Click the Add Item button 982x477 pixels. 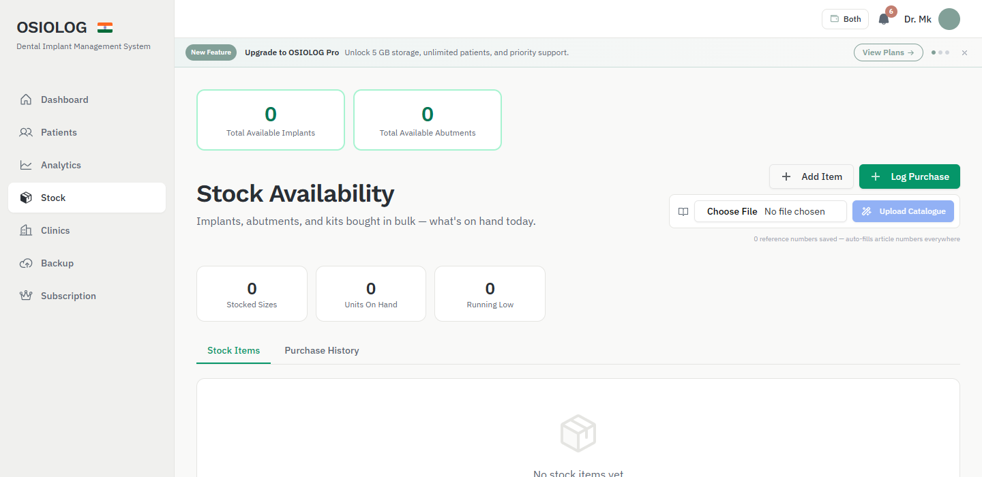812,176
